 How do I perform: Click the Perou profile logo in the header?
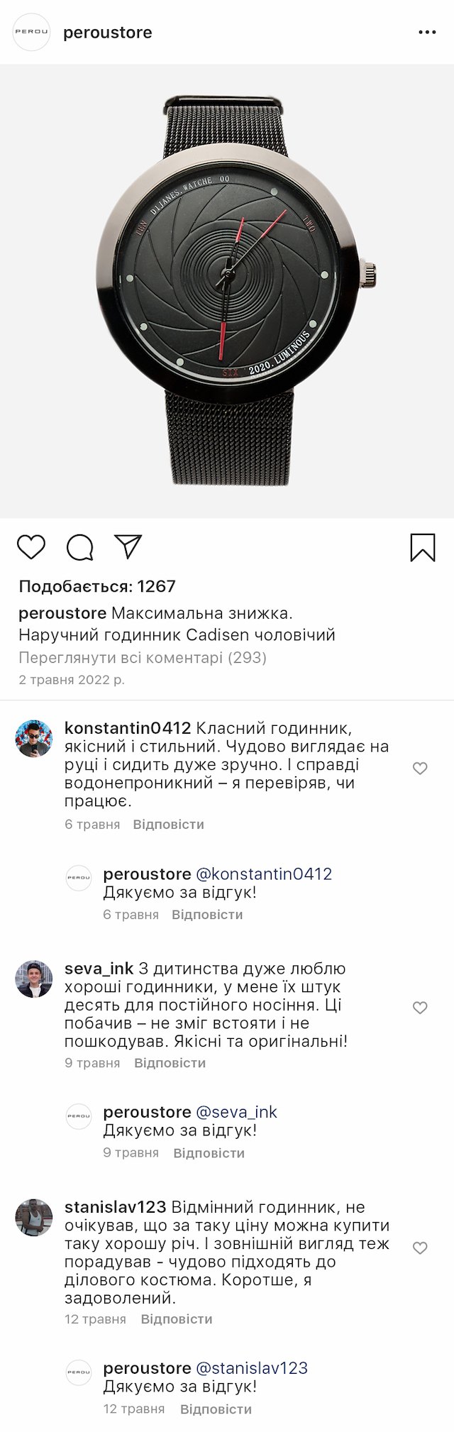32,33
